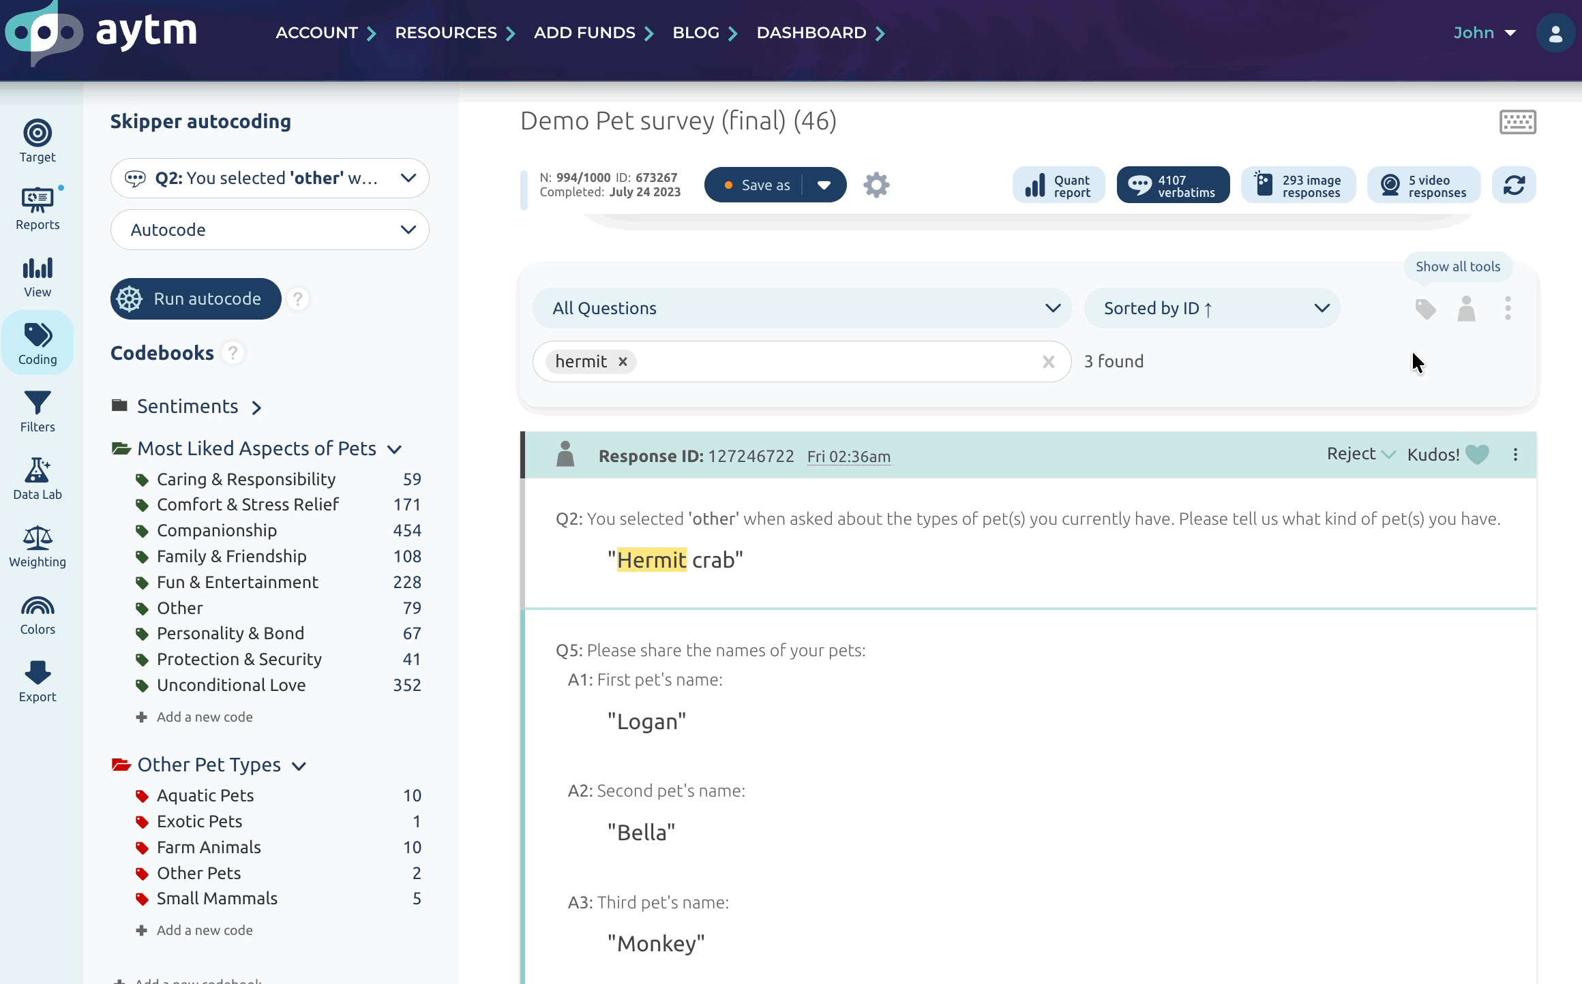1582x984 pixels.
Task: Click the Run autocode button
Action: tap(196, 298)
